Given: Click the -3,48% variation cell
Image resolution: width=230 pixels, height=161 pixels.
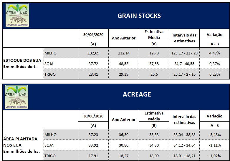Looking at the screenshot, I should (x=214, y=135).
